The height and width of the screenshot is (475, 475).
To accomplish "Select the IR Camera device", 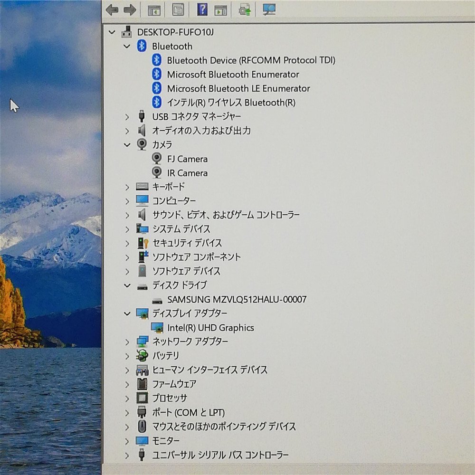I will pyautogui.click(x=187, y=173).
